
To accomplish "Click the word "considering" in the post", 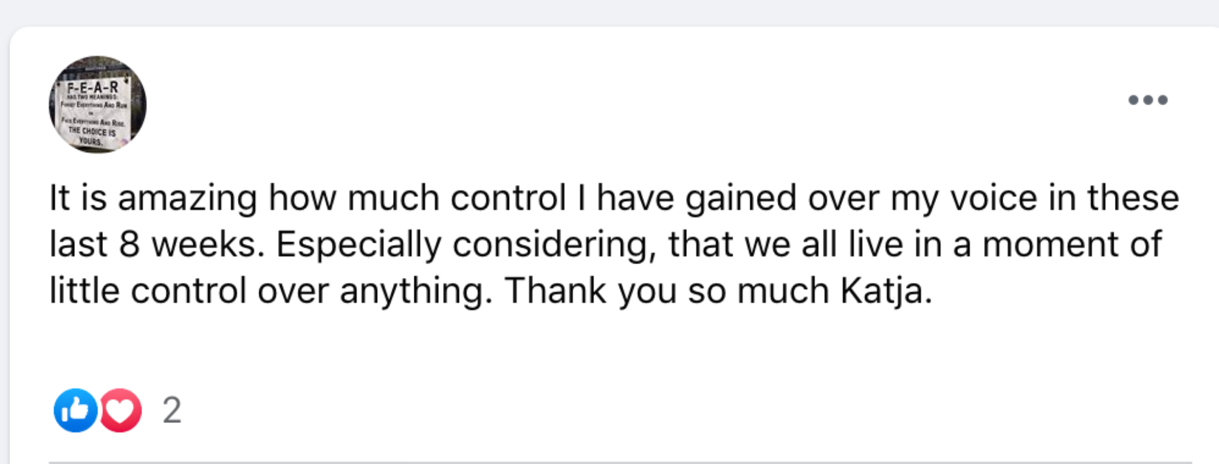I will click(554, 244).
